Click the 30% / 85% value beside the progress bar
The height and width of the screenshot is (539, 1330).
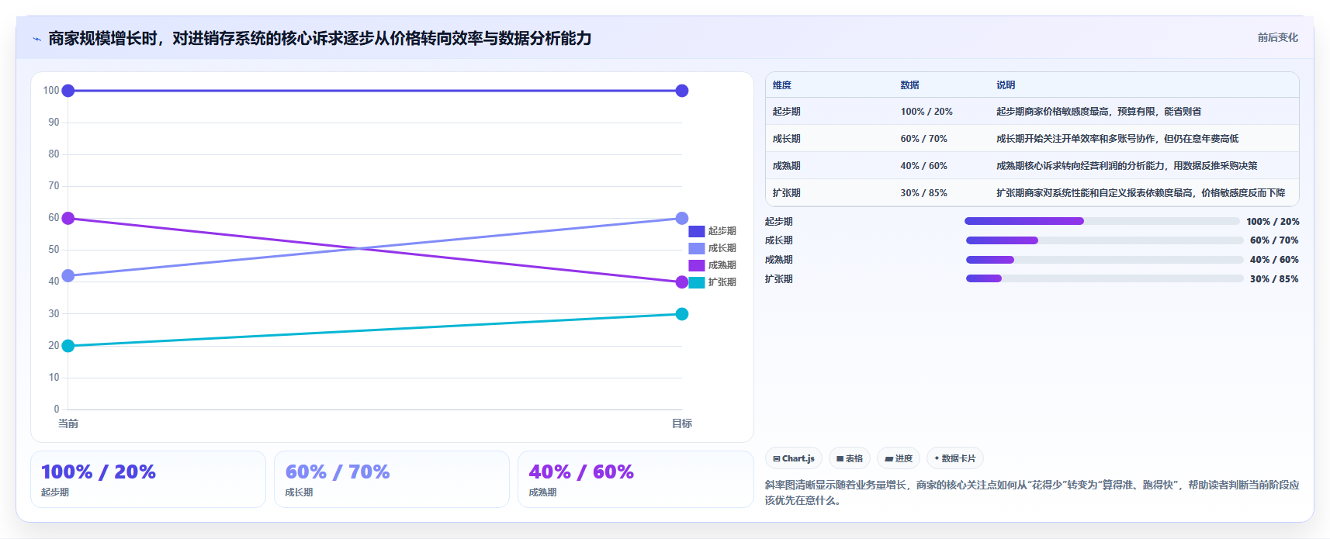tap(1274, 279)
